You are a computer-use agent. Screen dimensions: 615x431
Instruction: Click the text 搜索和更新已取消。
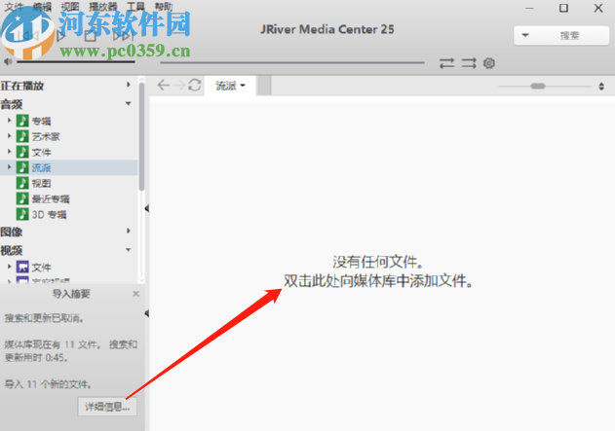point(44,318)
